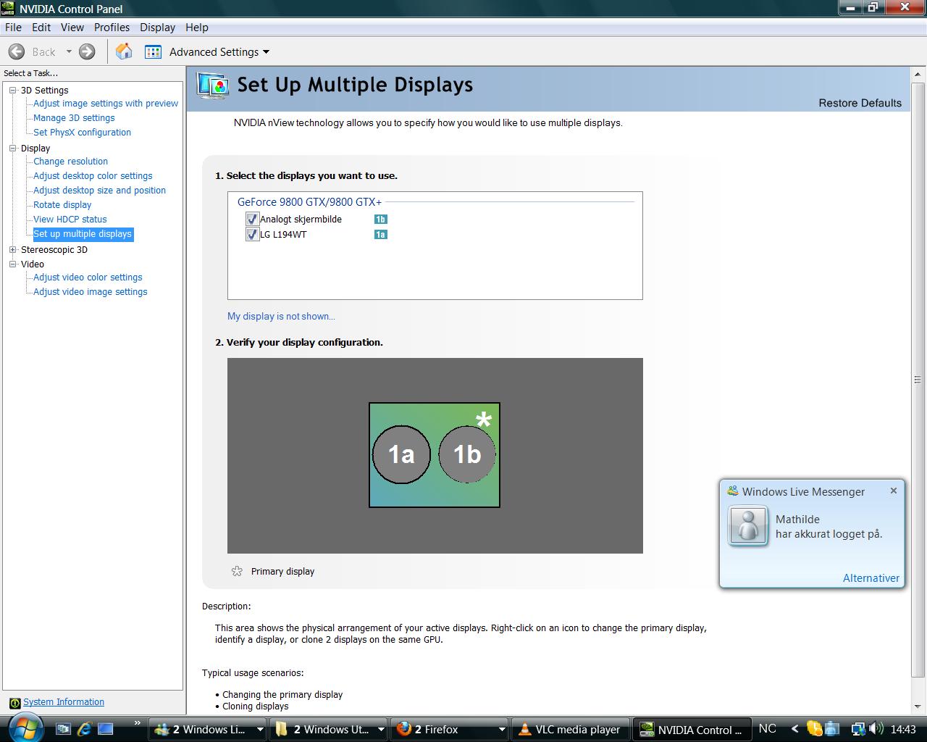Open the File menu
The height and width of the screenshot is (742, 927).
pos(13,27)
